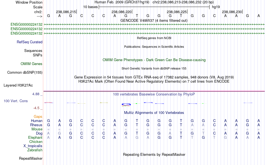Image resolution: width=265 pixels, height=165 pixels.
Task: Select the X_tropicalis alignment row label
Action: coord(33,146)
